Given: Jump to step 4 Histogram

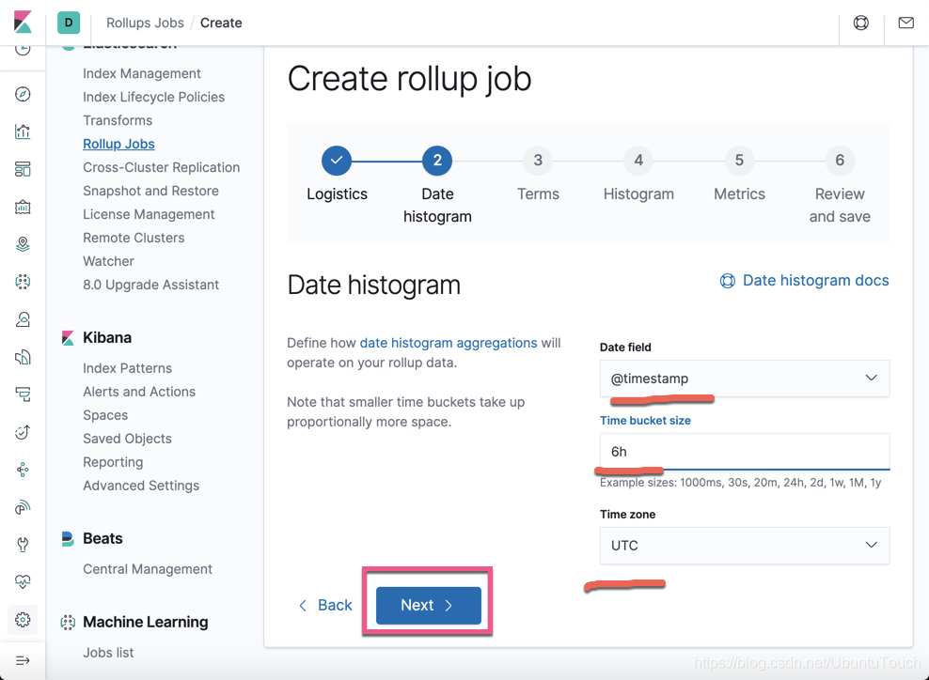Looking at the screenshot, I should pos(638,161).
